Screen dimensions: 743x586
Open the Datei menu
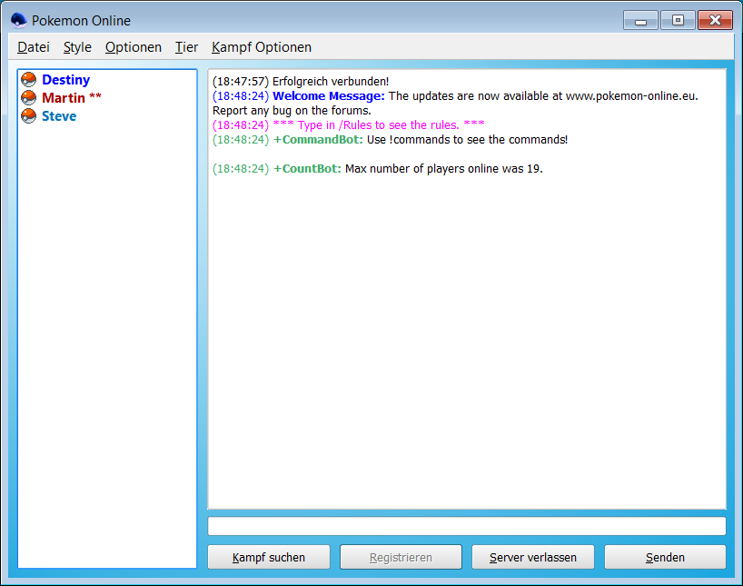(x=34, y=47)
